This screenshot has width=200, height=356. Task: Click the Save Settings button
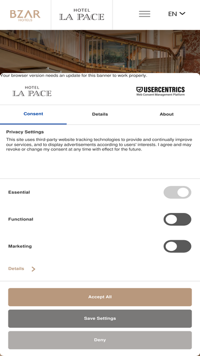(x=100, y=319)
